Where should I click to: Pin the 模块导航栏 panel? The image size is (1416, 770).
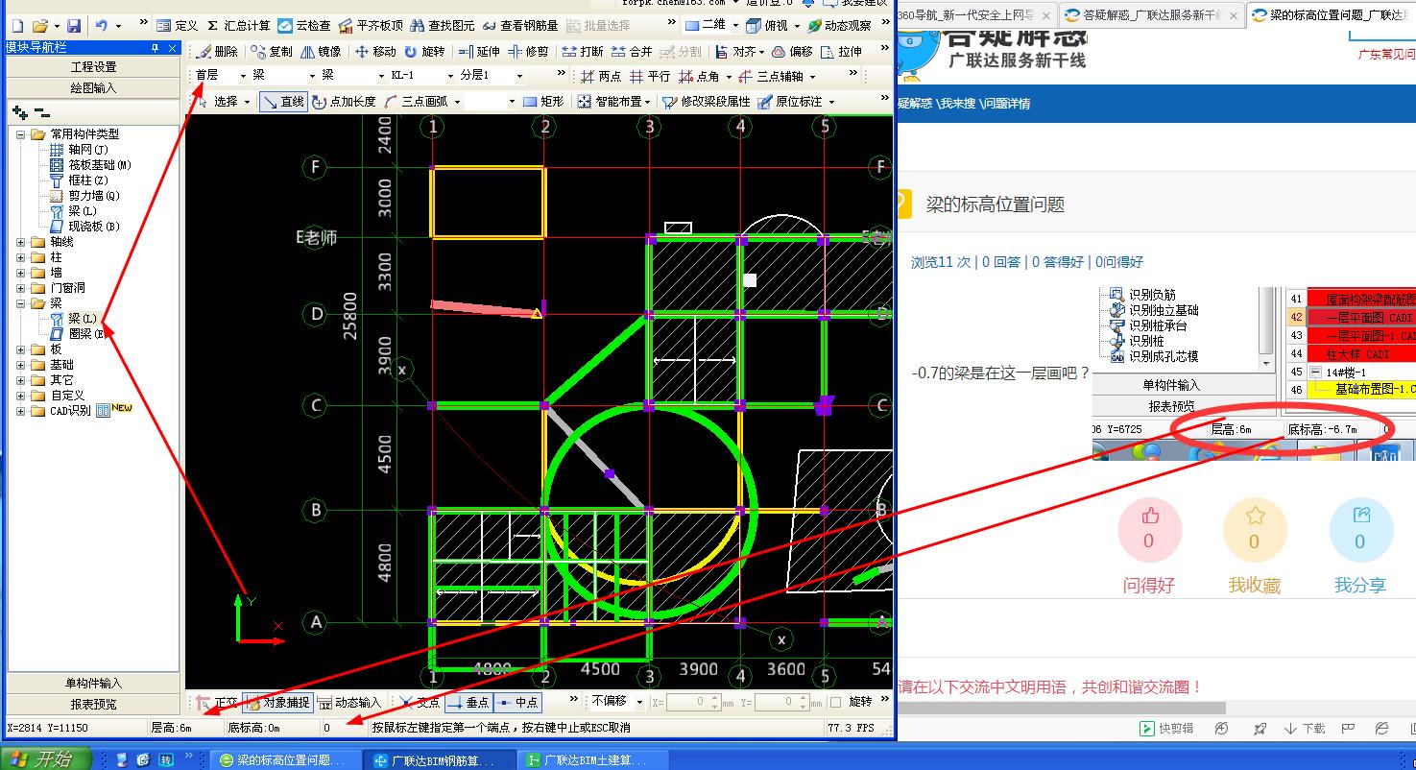(155, 48)
